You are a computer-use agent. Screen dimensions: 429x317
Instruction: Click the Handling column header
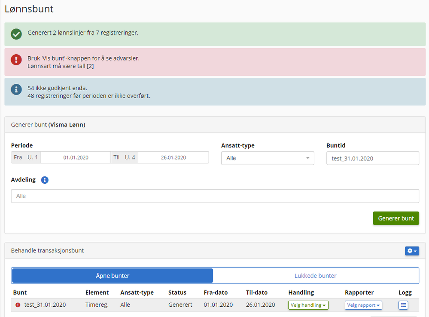click(x=301, y=292)
